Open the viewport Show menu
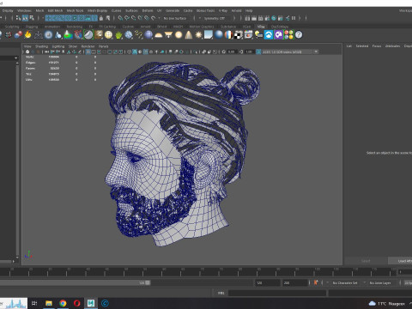The height and width of the screenshot is (309, 412). (73, 46)
